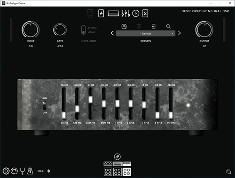Open the graphic EQ sliders section icon
Image resolution: width=235 pixels, height=178 pixels.
click(125, 14)
